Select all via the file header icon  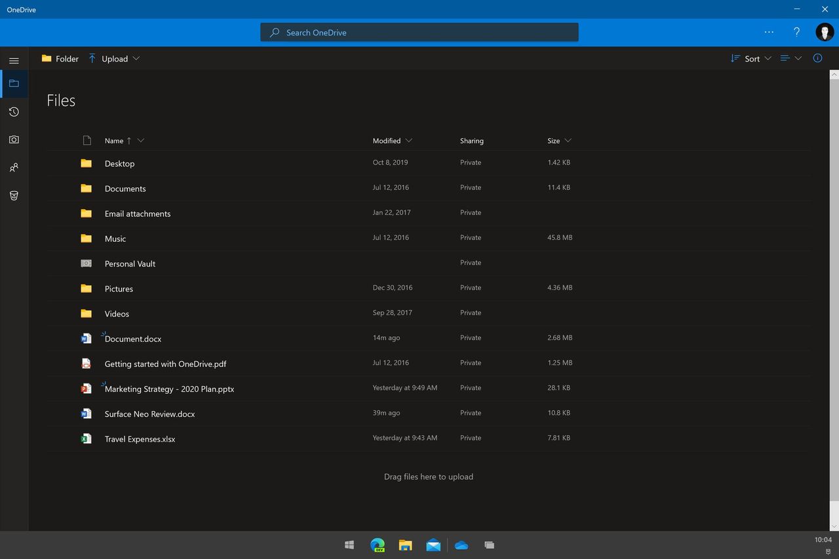tap(87, 140)
